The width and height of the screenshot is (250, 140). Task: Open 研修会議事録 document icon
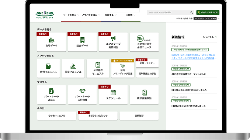pyautogui.click(x=144, y=92)
